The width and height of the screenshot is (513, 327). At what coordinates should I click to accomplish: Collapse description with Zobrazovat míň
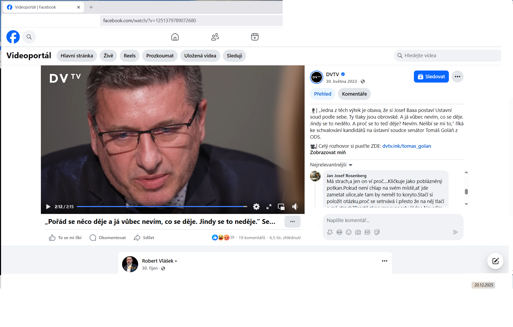click(x=328, y=153)
